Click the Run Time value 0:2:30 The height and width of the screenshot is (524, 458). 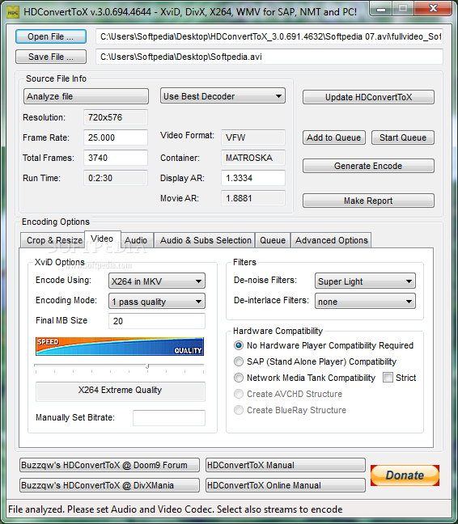coord(116,178)
